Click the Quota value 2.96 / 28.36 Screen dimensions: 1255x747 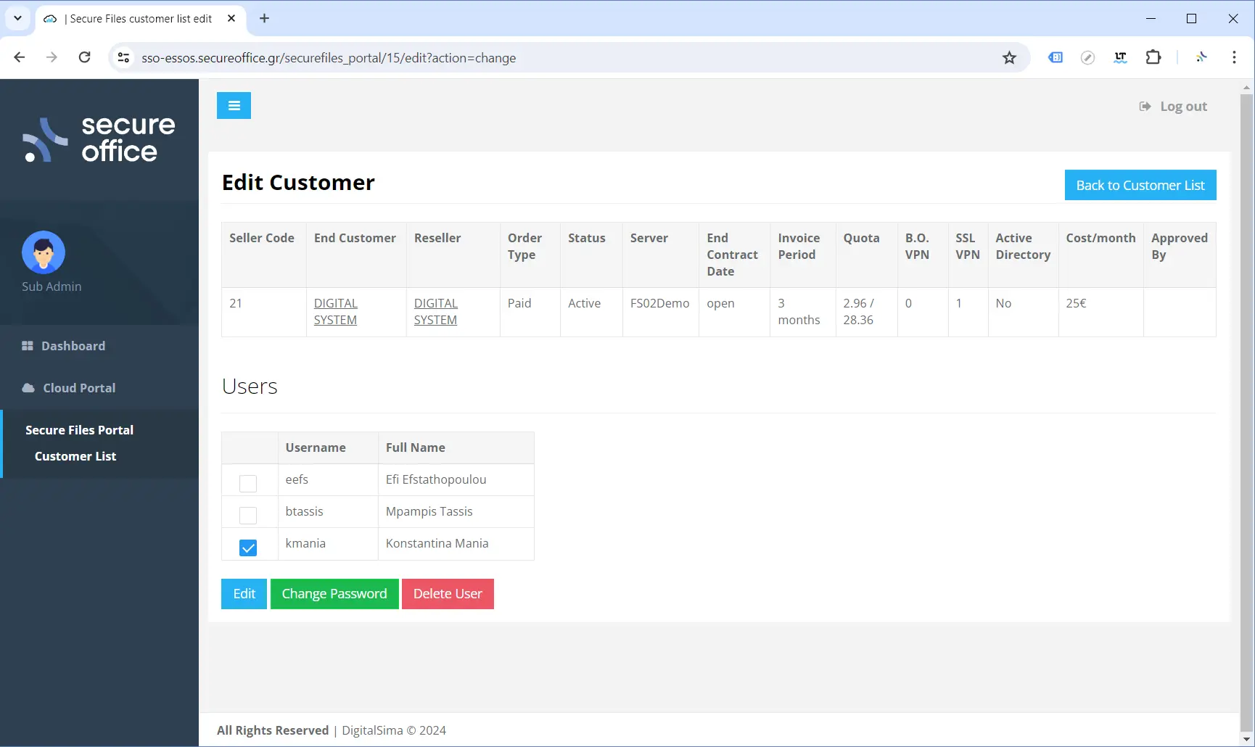pos(858,312)
